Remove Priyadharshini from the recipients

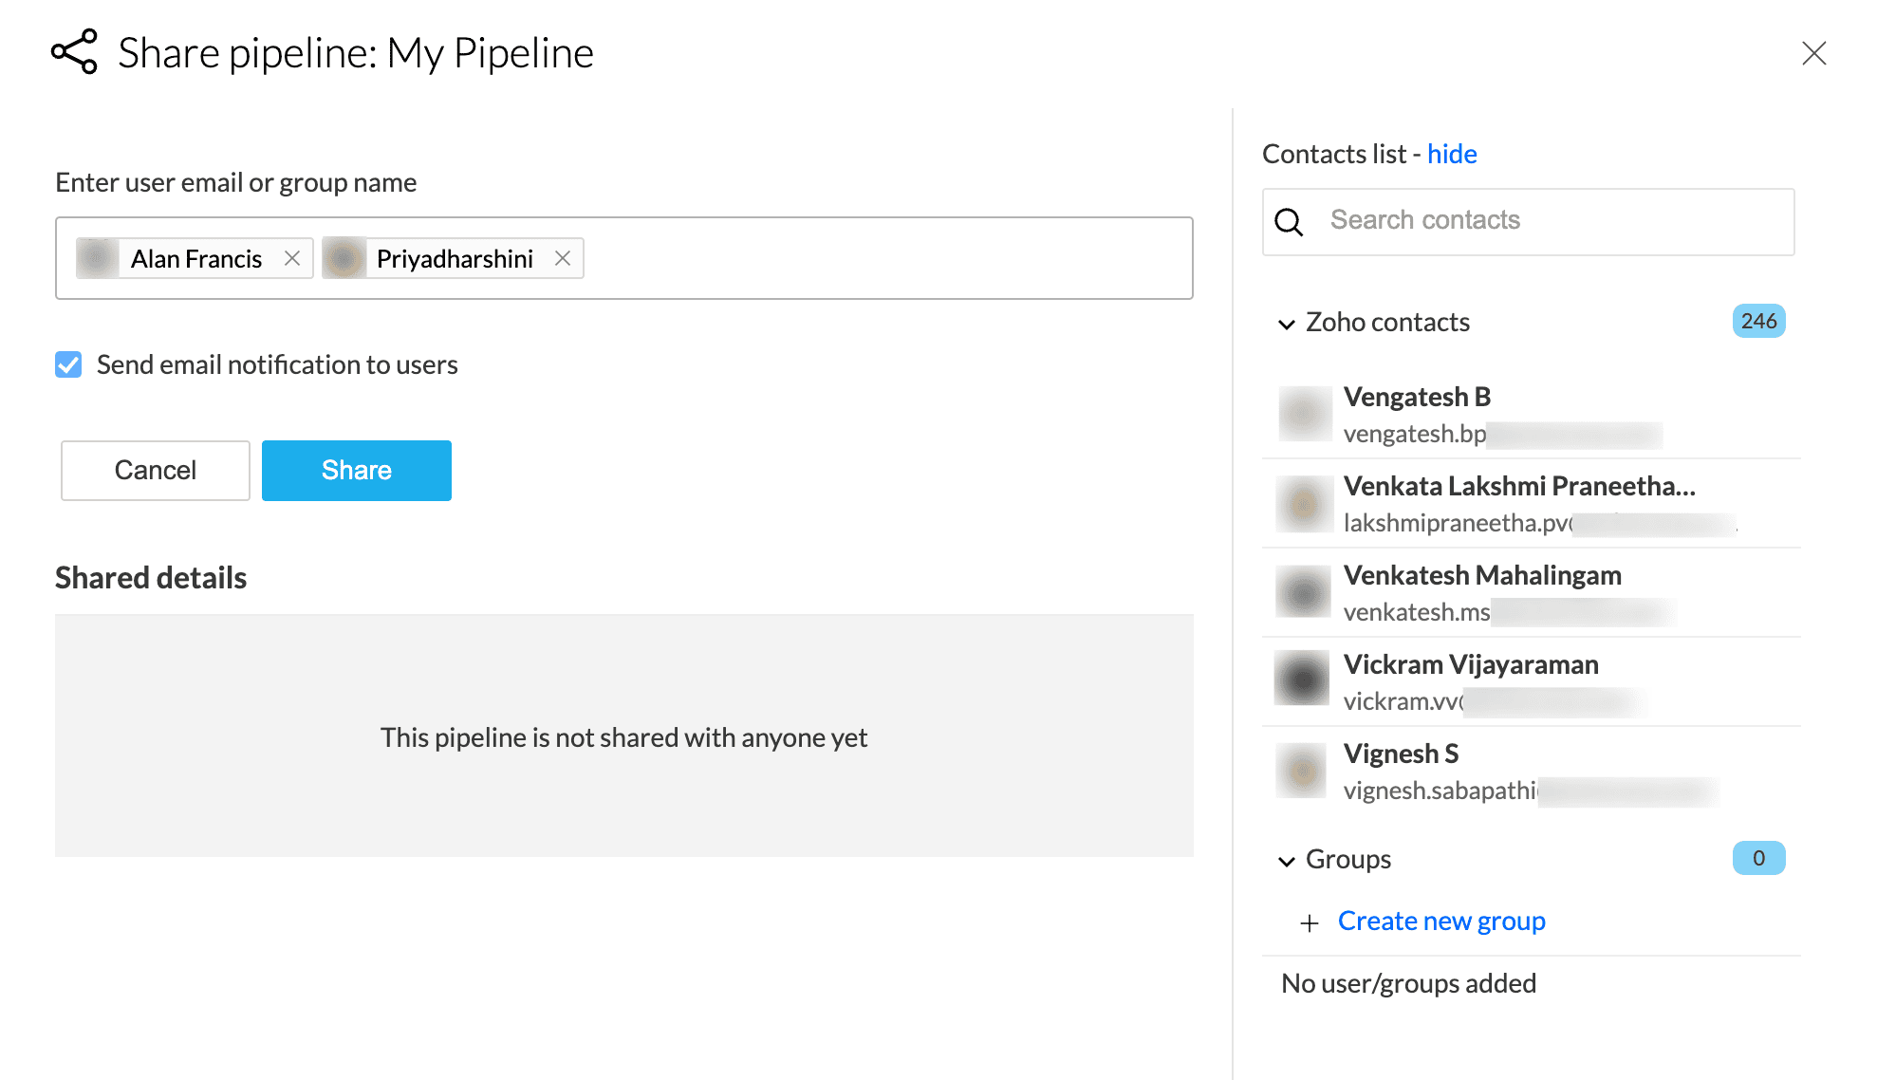[x=563, y=258]
